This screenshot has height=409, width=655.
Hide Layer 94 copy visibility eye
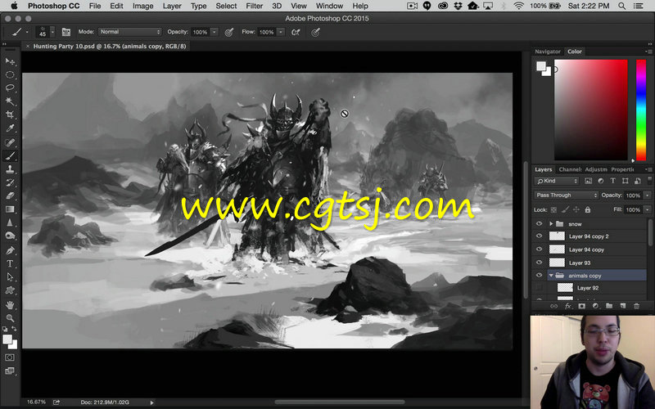click(539, 249)
